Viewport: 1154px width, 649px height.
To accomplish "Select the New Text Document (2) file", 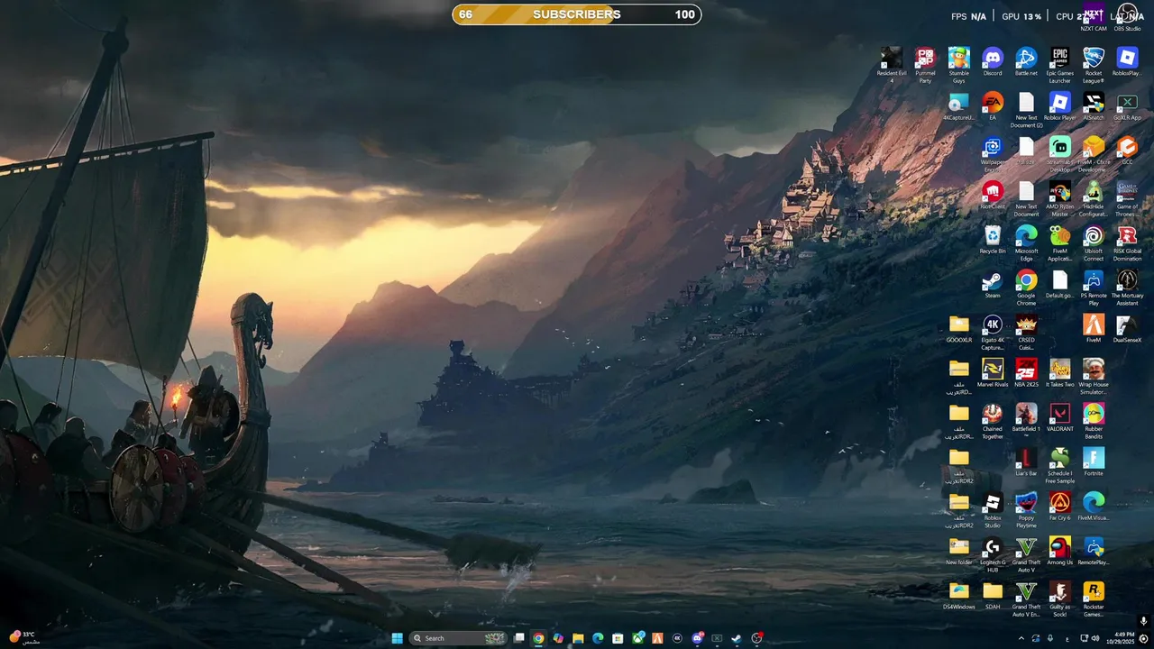I will pos(1026,110).
